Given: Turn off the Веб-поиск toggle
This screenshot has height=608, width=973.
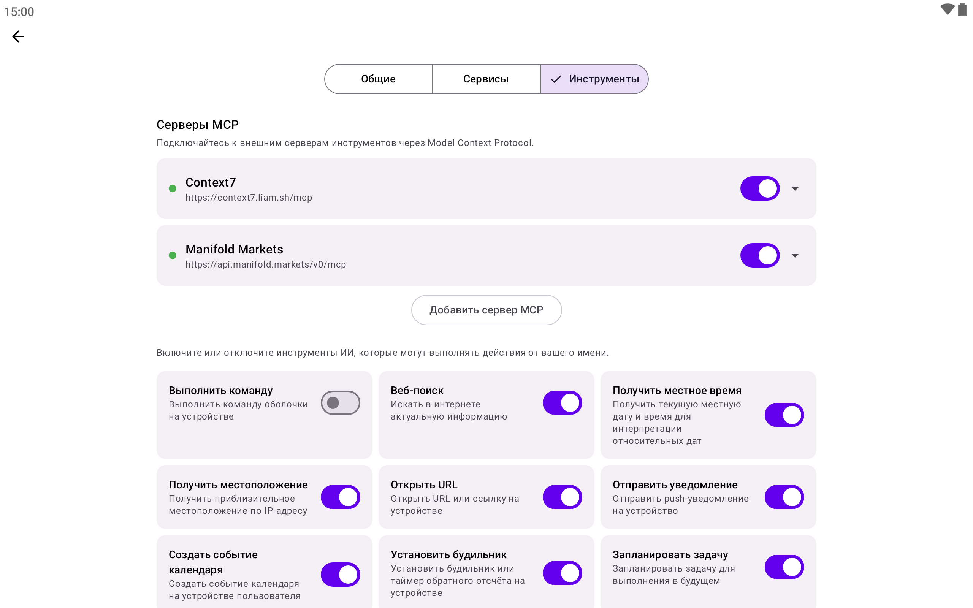Looking at the screenshot, I should point(562,403).
